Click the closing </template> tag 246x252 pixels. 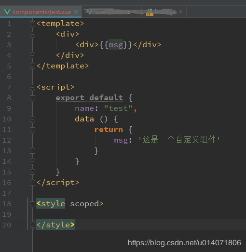(63, 66)
